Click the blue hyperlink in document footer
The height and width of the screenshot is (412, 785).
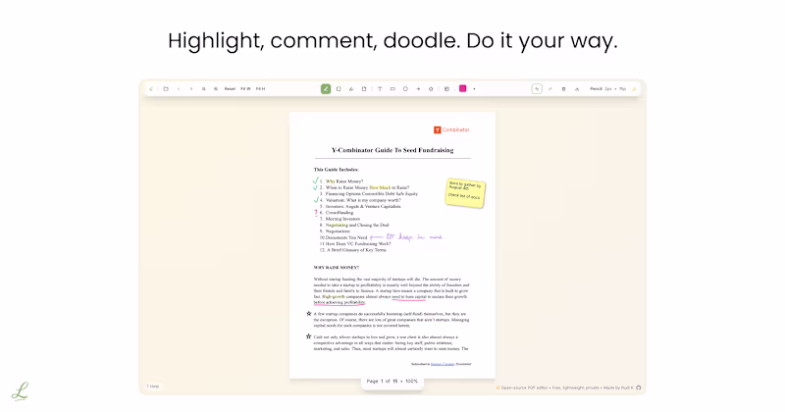click(x=443, y=364)
